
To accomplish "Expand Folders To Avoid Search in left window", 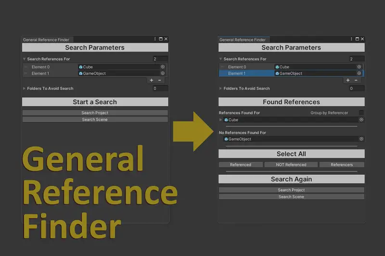I will (x=24, y=88).
